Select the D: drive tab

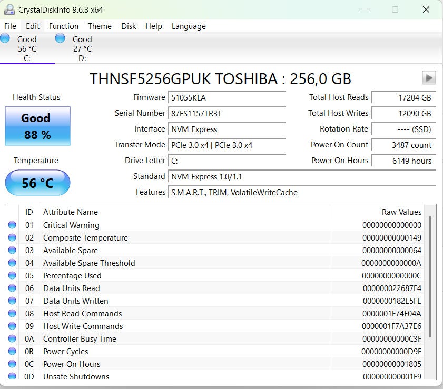pos(82,48)
